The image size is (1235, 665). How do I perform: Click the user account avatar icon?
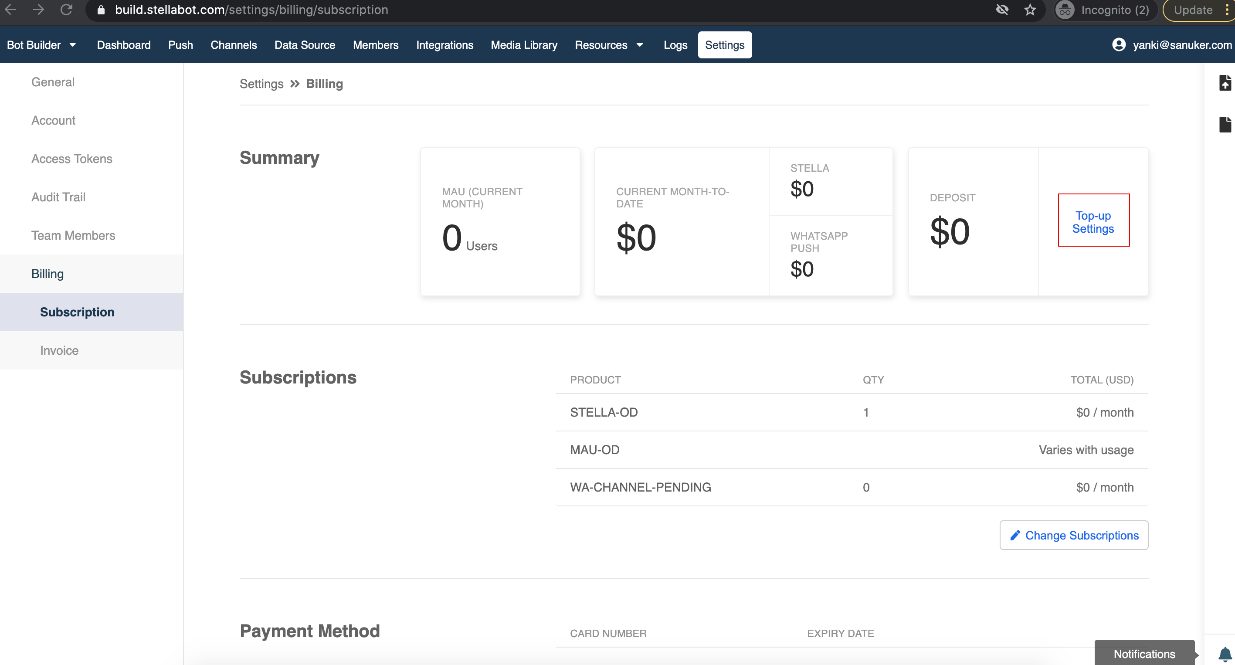pos(1119,44)
